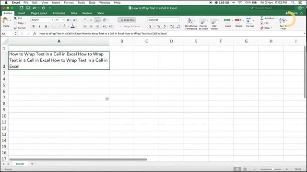Screen dimensions: 307x172
Task: Redo with the circular arrow icon
Action: pyautogui.click(x=43, y=8)
